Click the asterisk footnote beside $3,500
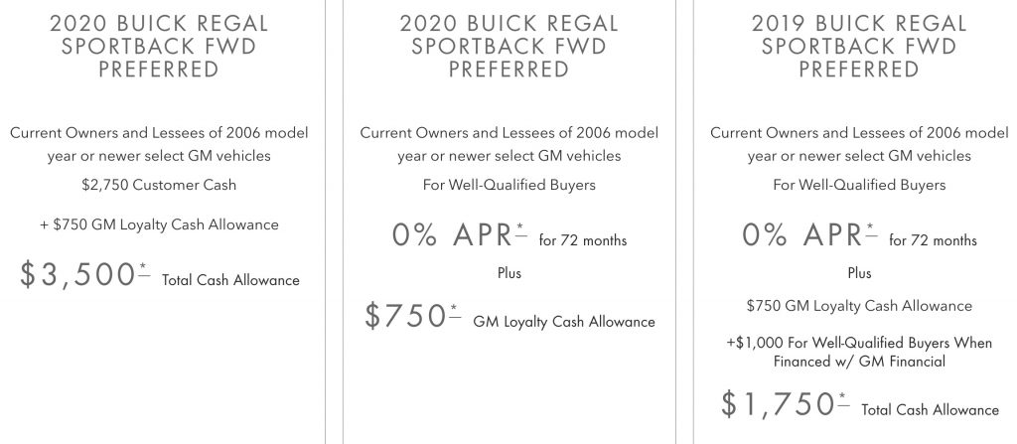 tap(145, 270)
